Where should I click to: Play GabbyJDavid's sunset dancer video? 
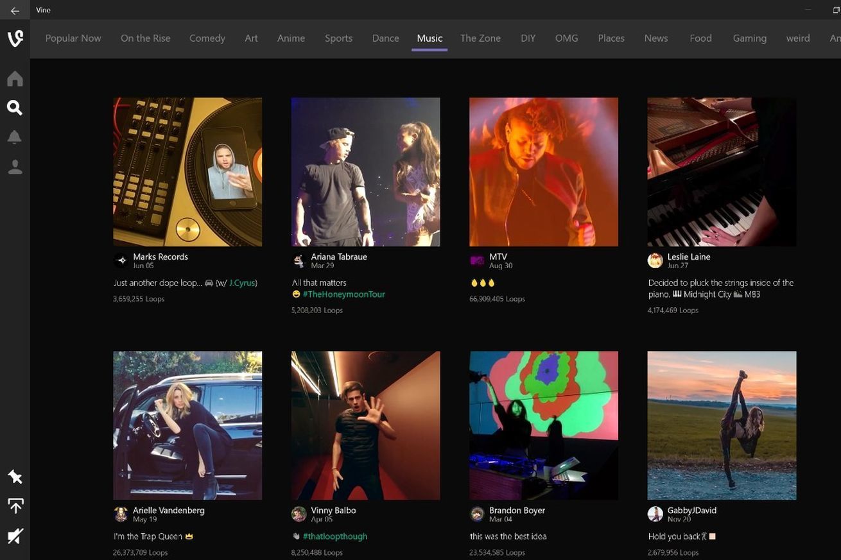tap(722, 425)
